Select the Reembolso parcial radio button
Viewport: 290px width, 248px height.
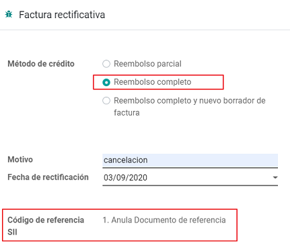coord(106,64)
